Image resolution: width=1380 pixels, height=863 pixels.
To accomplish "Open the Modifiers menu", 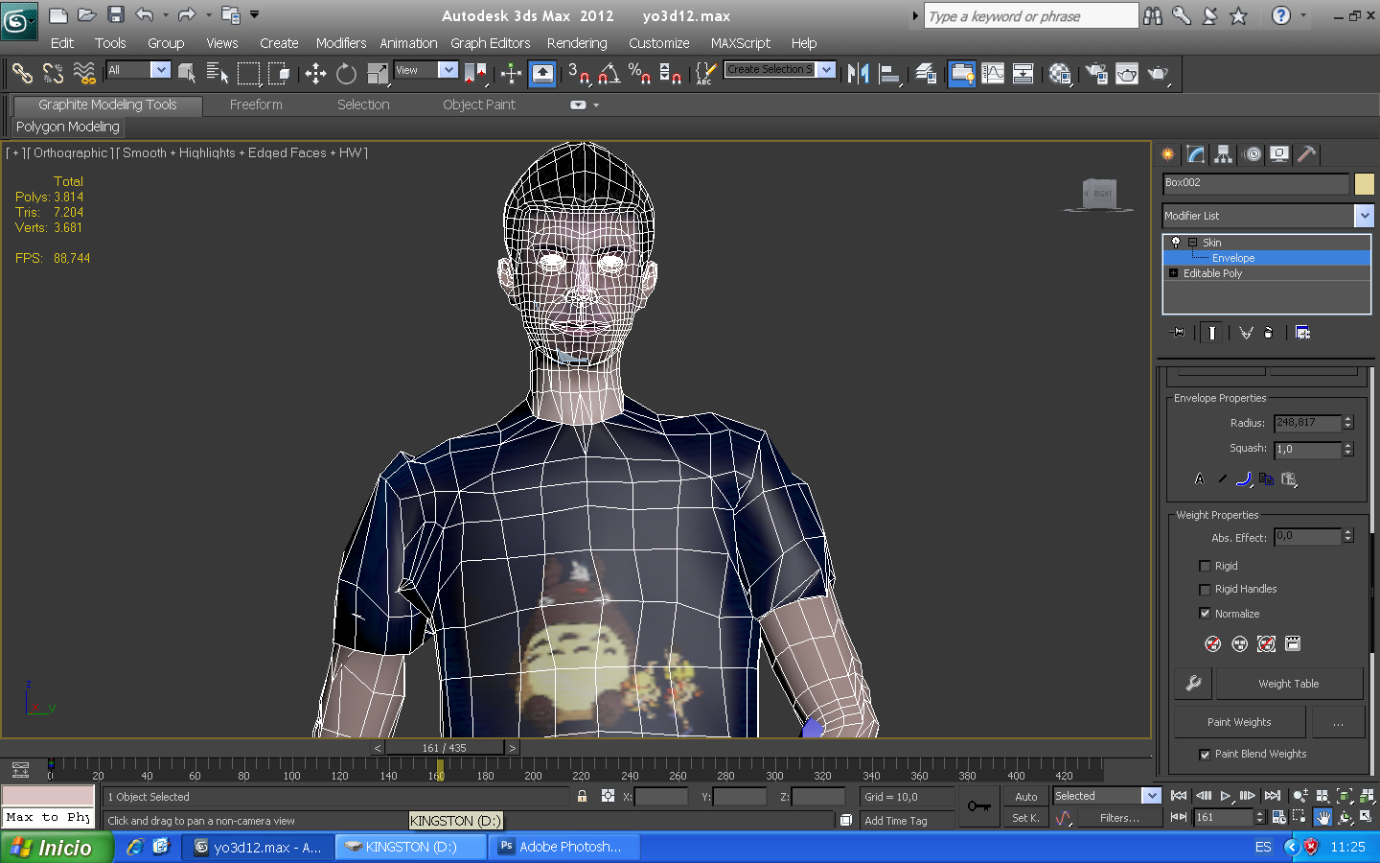I will point(340,43).
